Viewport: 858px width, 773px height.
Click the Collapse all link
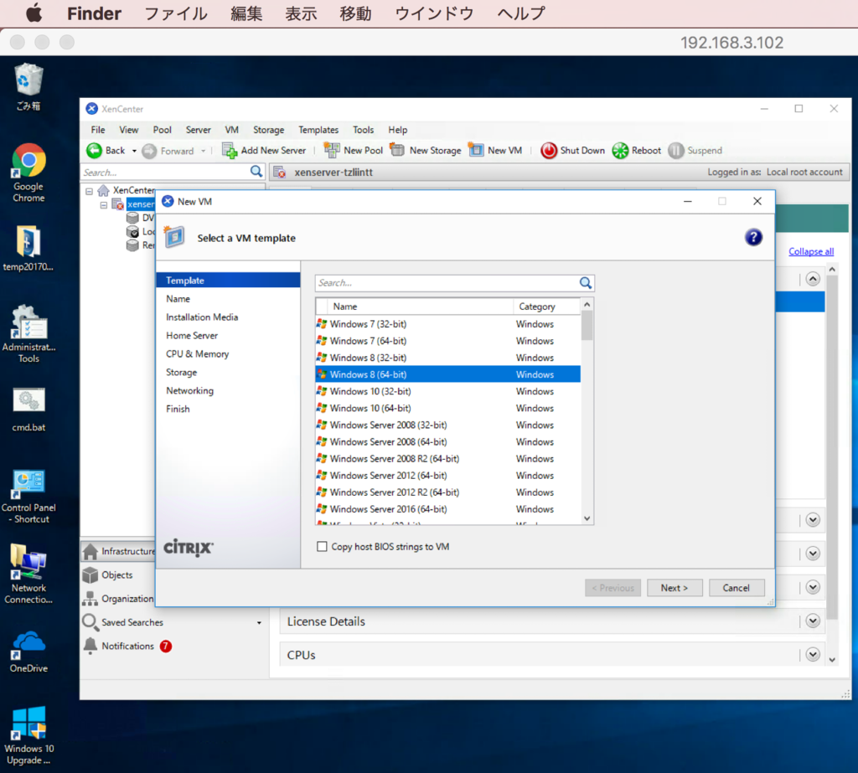coord(811,251)
